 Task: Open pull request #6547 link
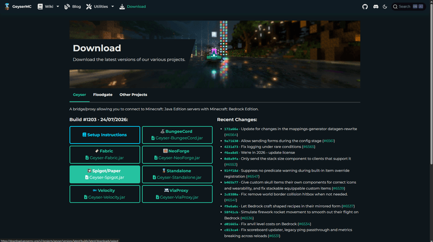[253, 176]
